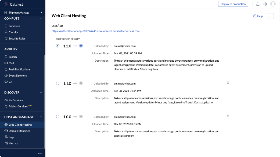Screen dimensions: 280x157
Task: Open Event Listeners link
Action: pos(18,76)
